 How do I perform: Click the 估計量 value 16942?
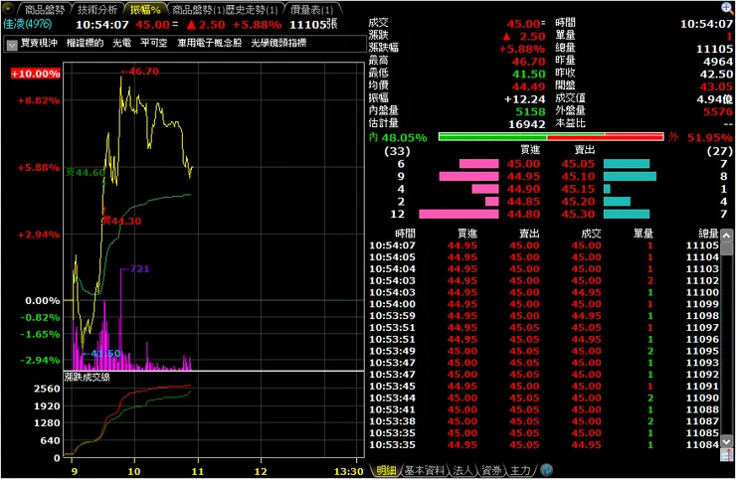tap(527, 124)
